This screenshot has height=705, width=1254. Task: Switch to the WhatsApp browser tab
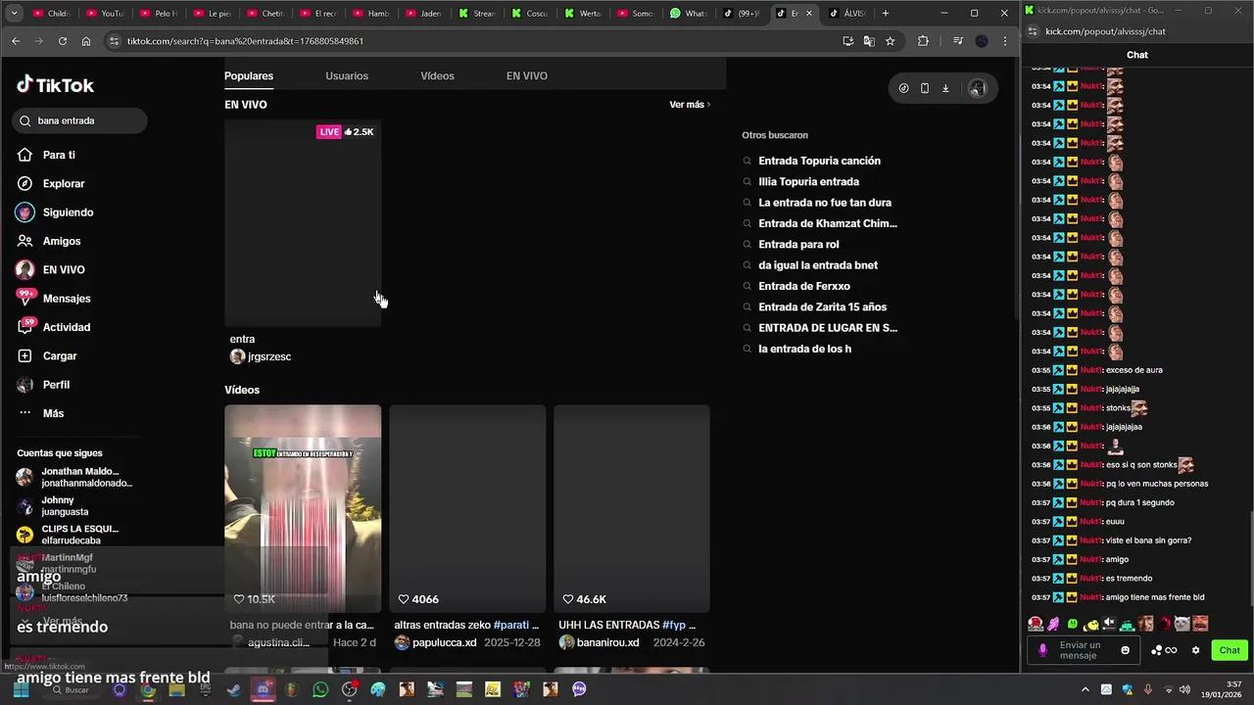[689, 13]
